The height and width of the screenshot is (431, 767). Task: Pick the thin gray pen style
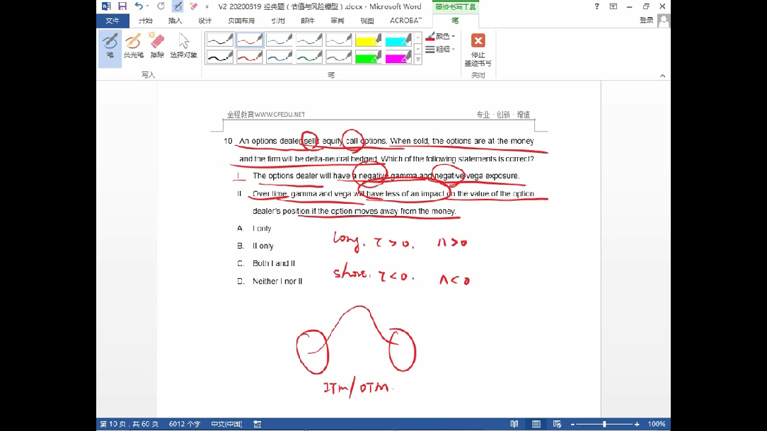coord(339,40)
